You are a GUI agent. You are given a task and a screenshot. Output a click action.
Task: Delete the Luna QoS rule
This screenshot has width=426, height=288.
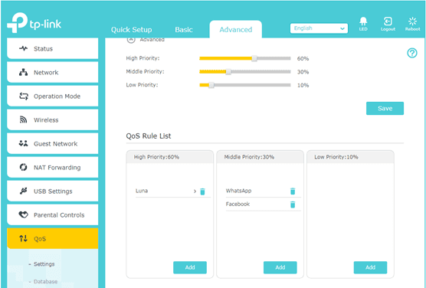(x=202, y=191)
